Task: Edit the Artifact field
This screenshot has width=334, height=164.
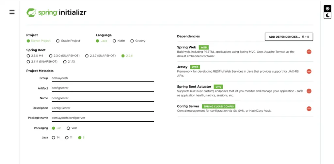Action: [x=103, y=88]
